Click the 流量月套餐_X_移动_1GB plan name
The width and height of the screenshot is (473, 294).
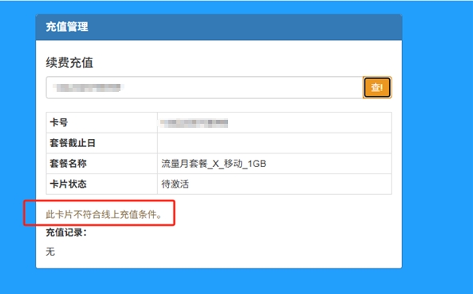click(x=214, y=164)
